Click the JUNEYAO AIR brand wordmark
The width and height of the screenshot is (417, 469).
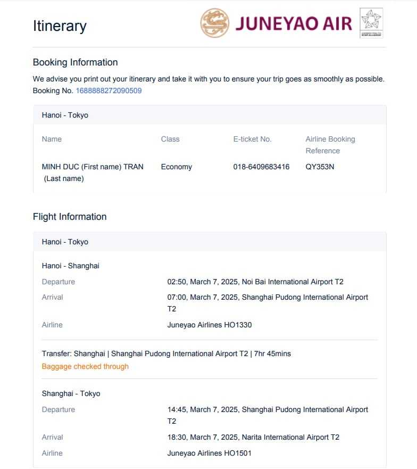point(294,24)
